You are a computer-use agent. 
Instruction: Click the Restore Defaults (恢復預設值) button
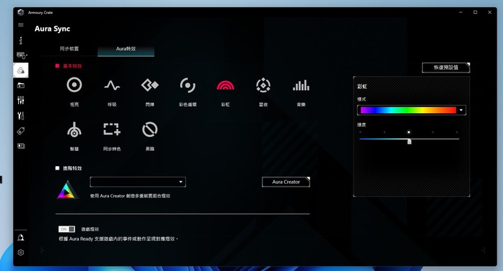pyautogui.click(x=446, y=67)
